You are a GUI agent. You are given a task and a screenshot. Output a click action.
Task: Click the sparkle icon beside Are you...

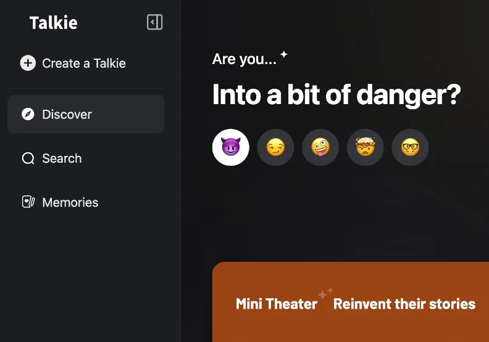tap(284, 54)
